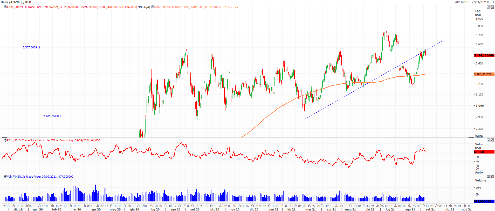
Task: Click the clock icon beside the RSI legend
Action: click(x=5, y=140)
